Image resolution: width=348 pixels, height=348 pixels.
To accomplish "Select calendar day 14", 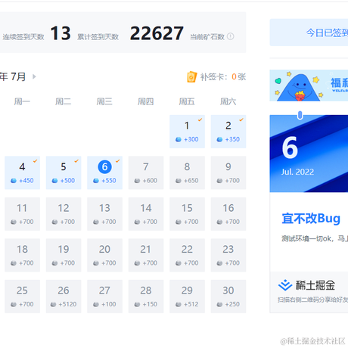I will 146,214.
